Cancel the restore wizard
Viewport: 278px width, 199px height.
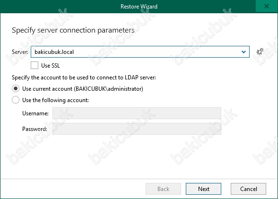(x=248, y=189)
